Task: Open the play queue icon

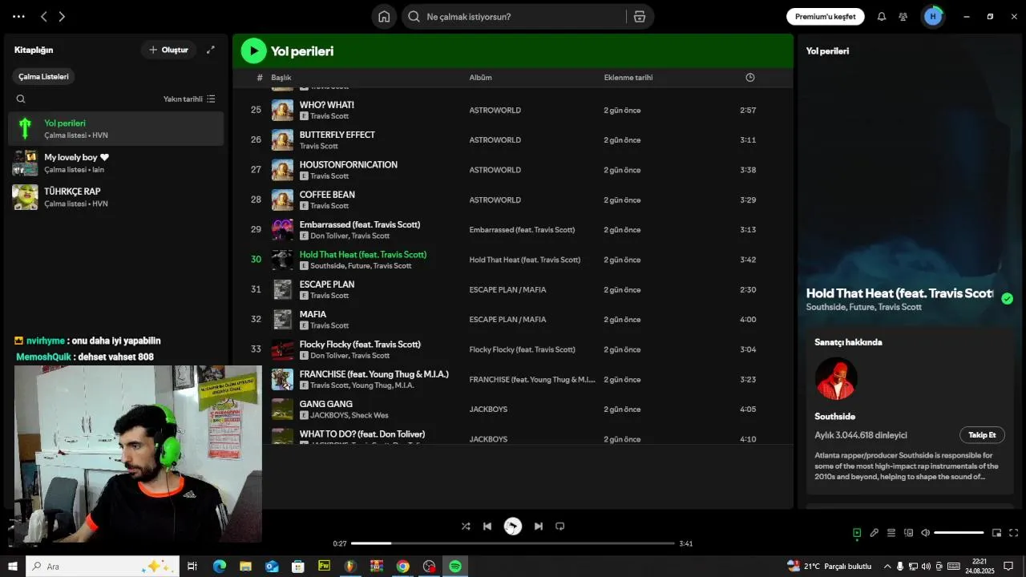Action: (891, 533)
